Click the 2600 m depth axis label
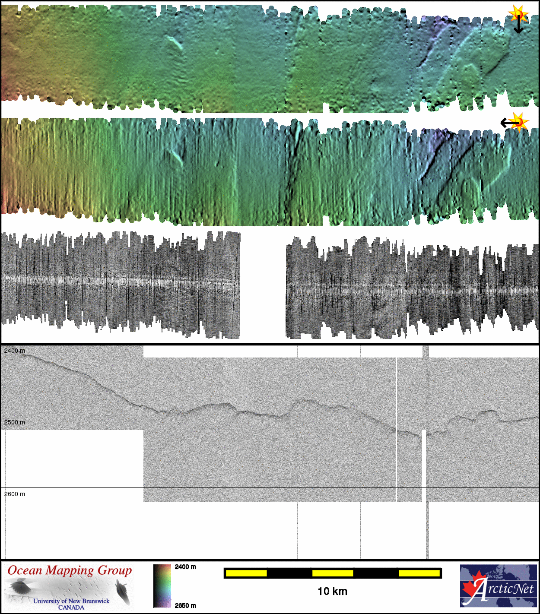The image size is (540, 614). tap(15, 494)
